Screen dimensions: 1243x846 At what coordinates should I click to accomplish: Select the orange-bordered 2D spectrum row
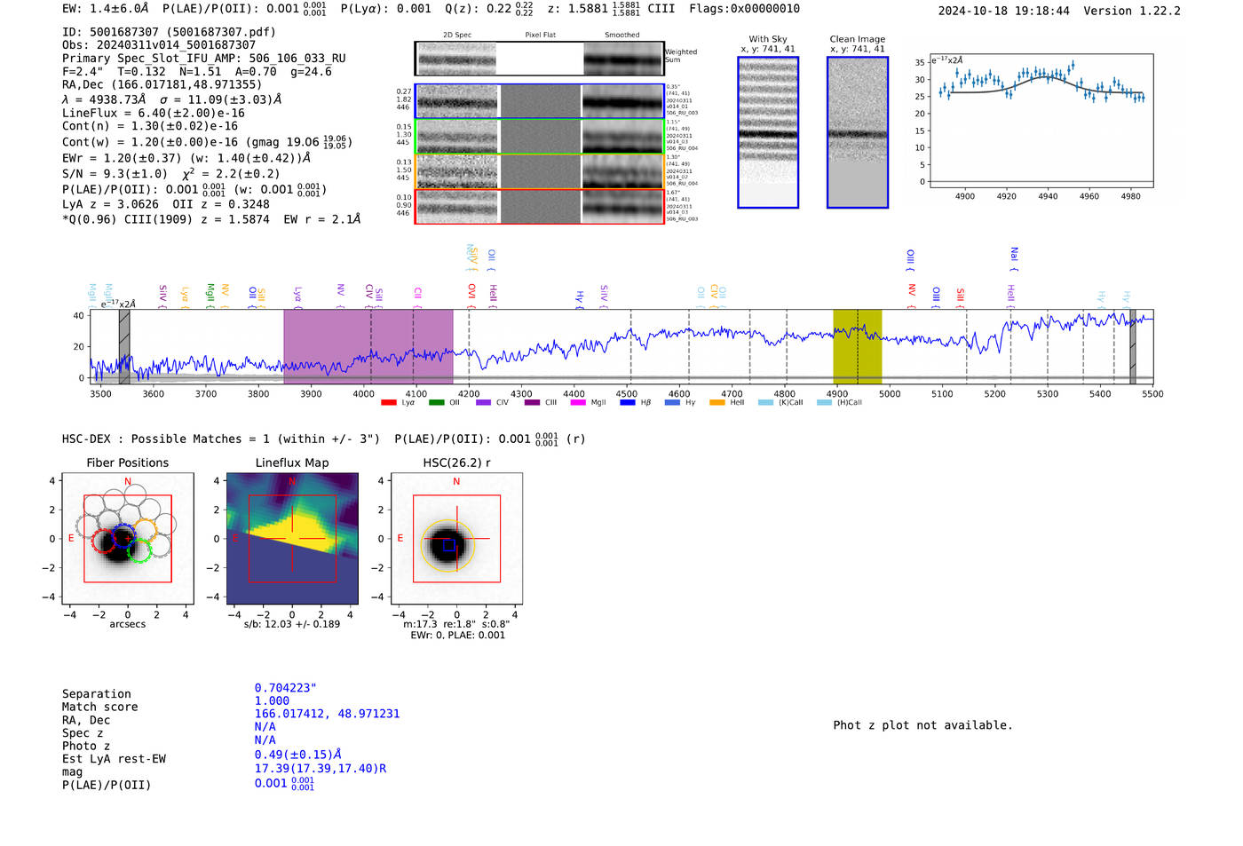540,171
